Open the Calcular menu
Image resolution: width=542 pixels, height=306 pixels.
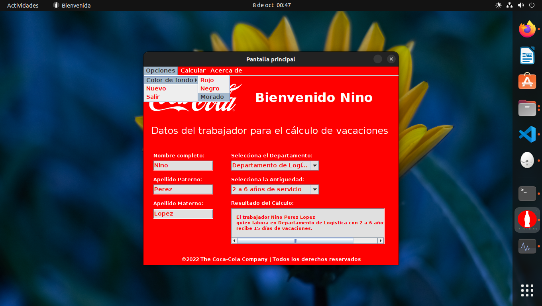point(193,71)
